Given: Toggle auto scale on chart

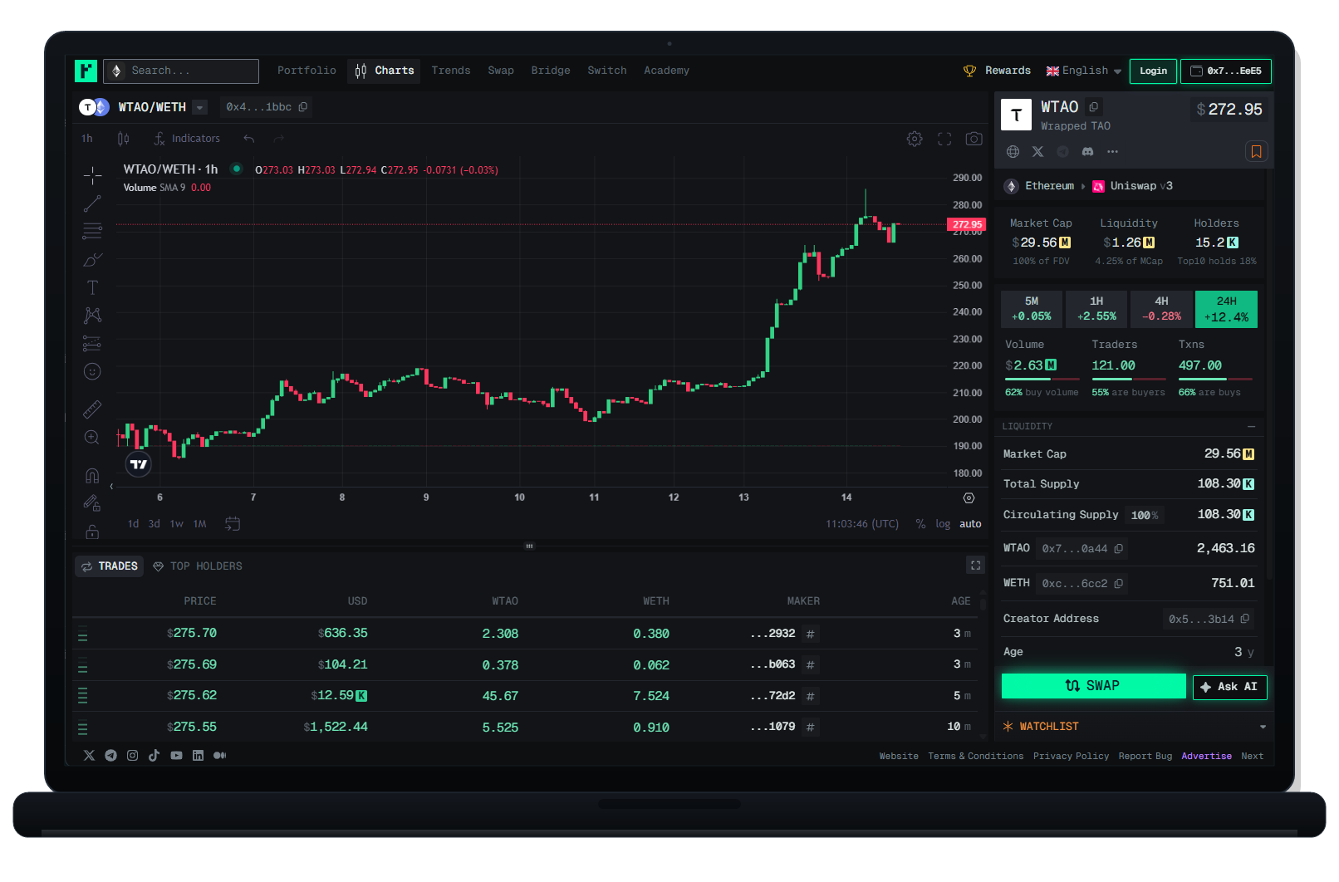Looking at the screenshot, I should 970,524.
